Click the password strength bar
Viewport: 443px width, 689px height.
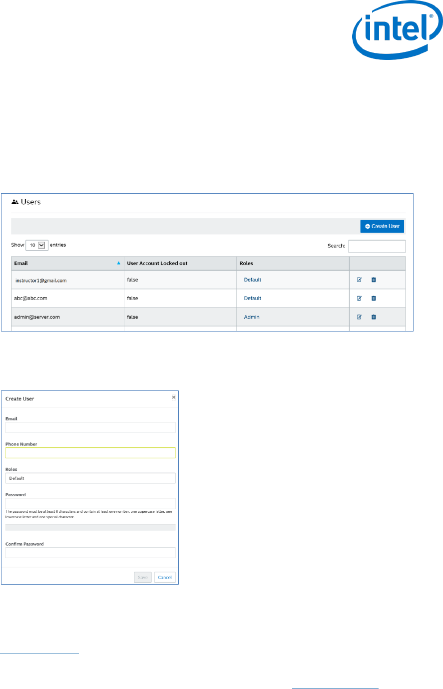pos(90,527)
